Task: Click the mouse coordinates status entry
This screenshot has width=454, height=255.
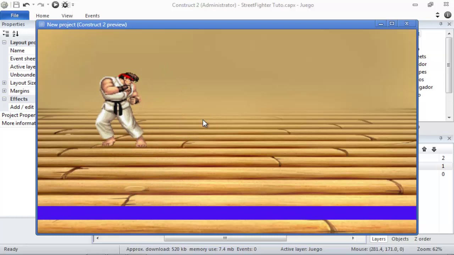Action: [377, 249]
